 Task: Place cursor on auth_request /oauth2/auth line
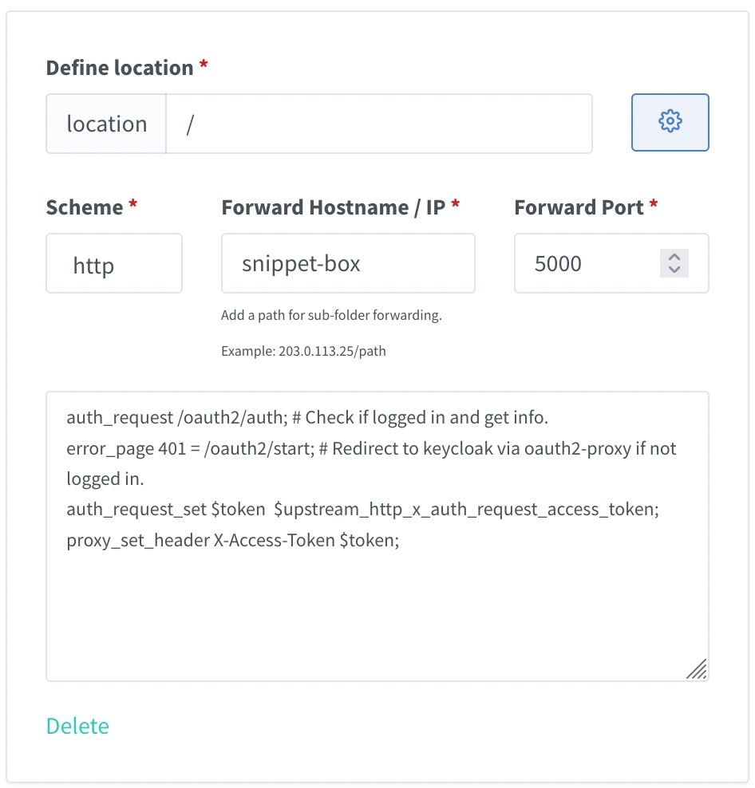(x=306, y=418)
